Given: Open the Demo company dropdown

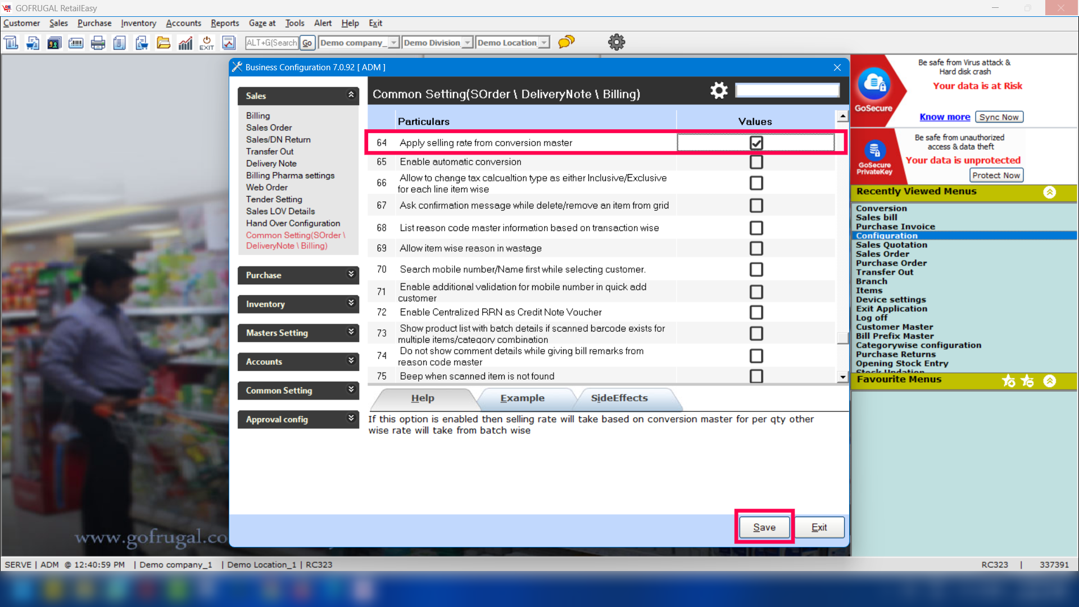Looking at the screenshot, I should tap(393, 43).
